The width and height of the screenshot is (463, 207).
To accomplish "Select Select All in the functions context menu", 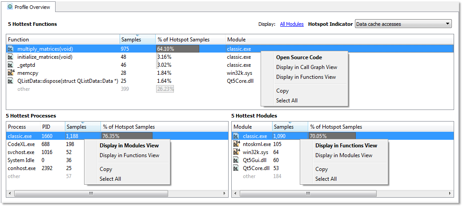I will coord(287,101).
